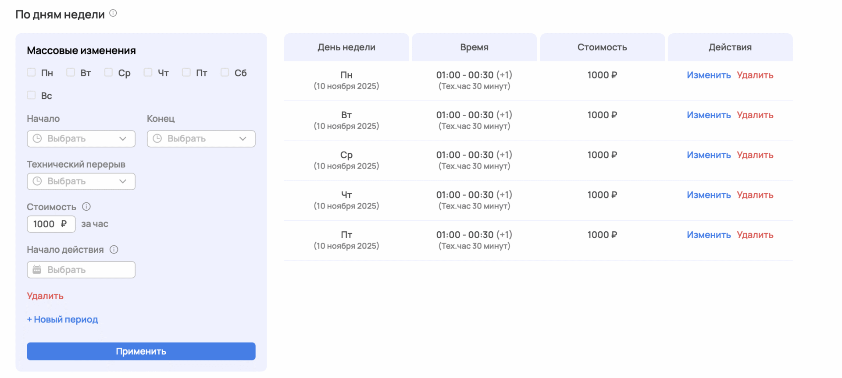The width and height of the screenshot is (842, 378).
Task: Click clock icon in 'Конец' field
Action: [157, 138]
